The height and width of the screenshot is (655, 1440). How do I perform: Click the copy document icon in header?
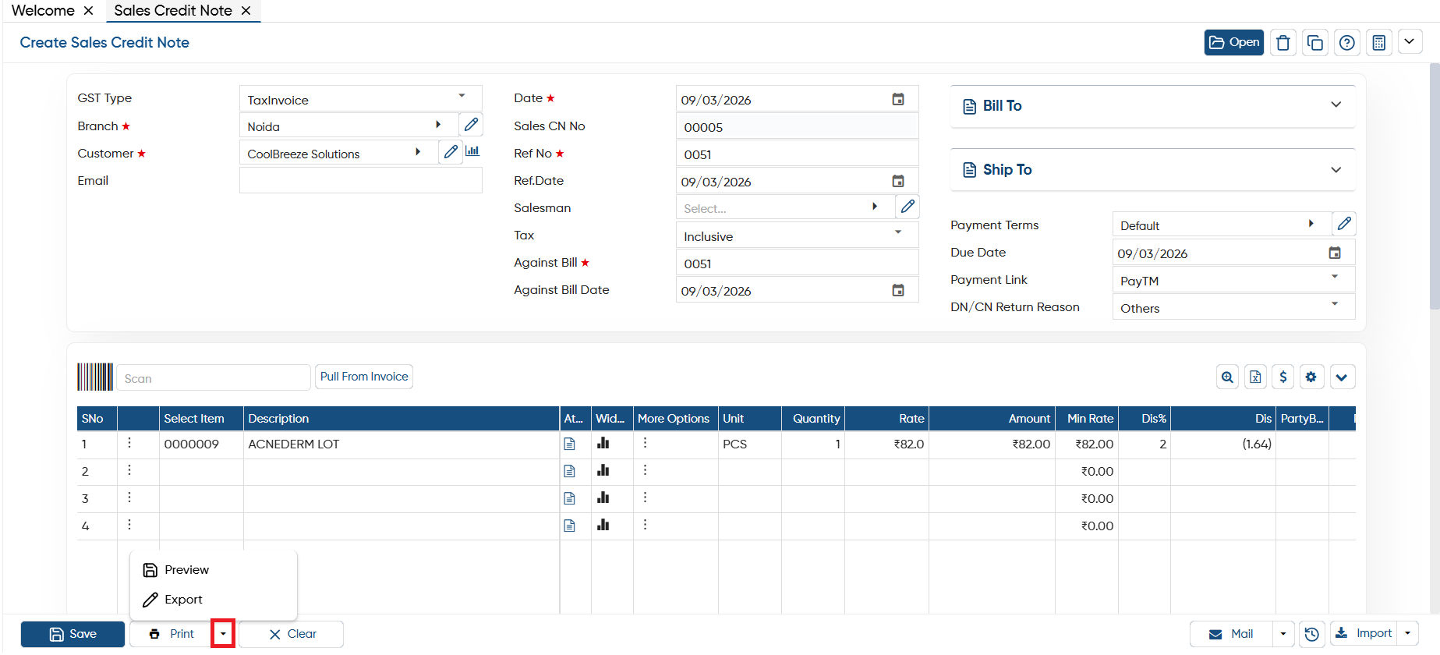tap(1314, 43)
